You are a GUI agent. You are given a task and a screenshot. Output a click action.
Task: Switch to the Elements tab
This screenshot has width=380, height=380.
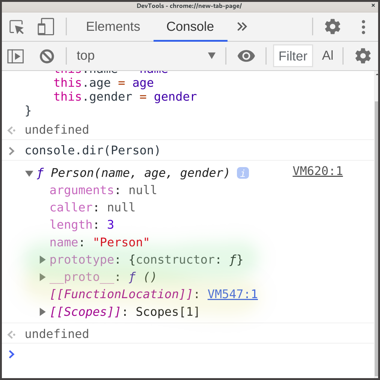click(113, 27)
